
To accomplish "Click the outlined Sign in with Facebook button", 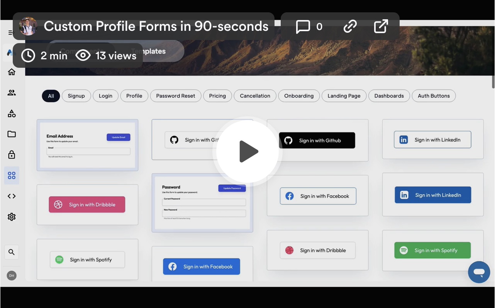I will tap(318, 196).
